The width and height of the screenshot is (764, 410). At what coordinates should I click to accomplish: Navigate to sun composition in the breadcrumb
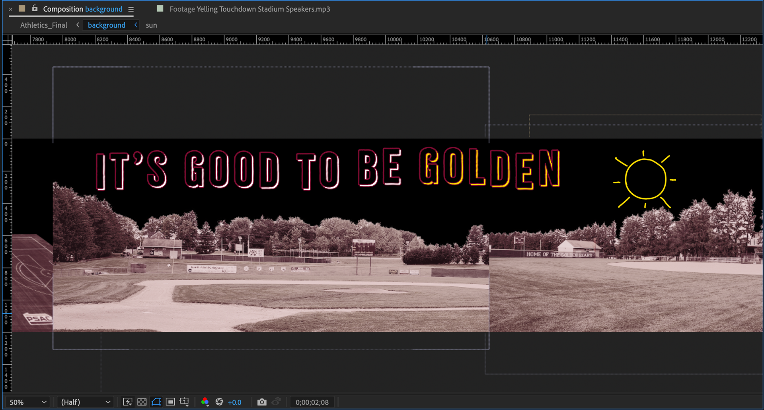(151, 25)
